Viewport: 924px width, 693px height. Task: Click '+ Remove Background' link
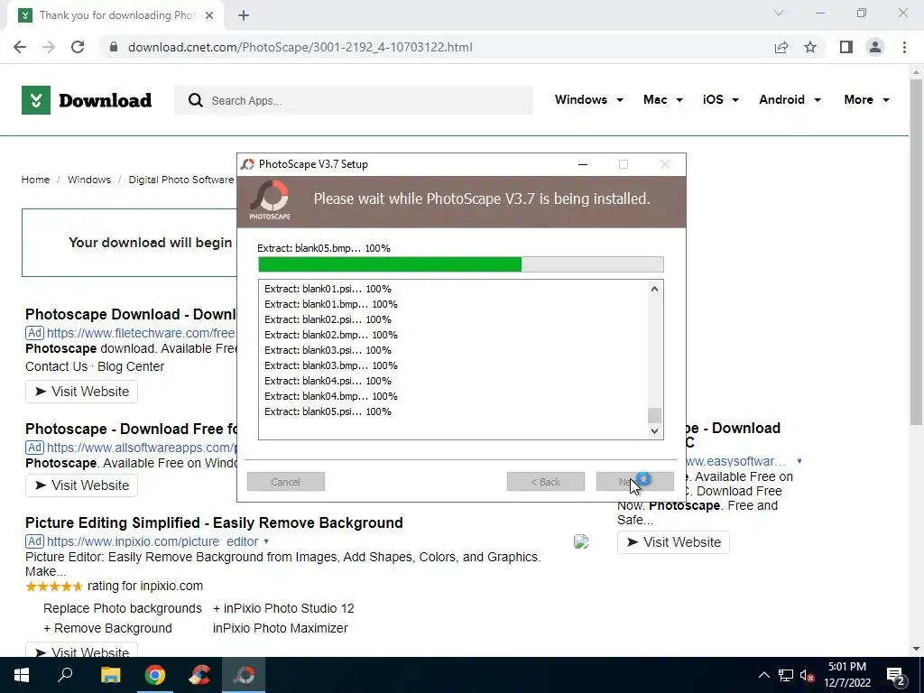108,628
